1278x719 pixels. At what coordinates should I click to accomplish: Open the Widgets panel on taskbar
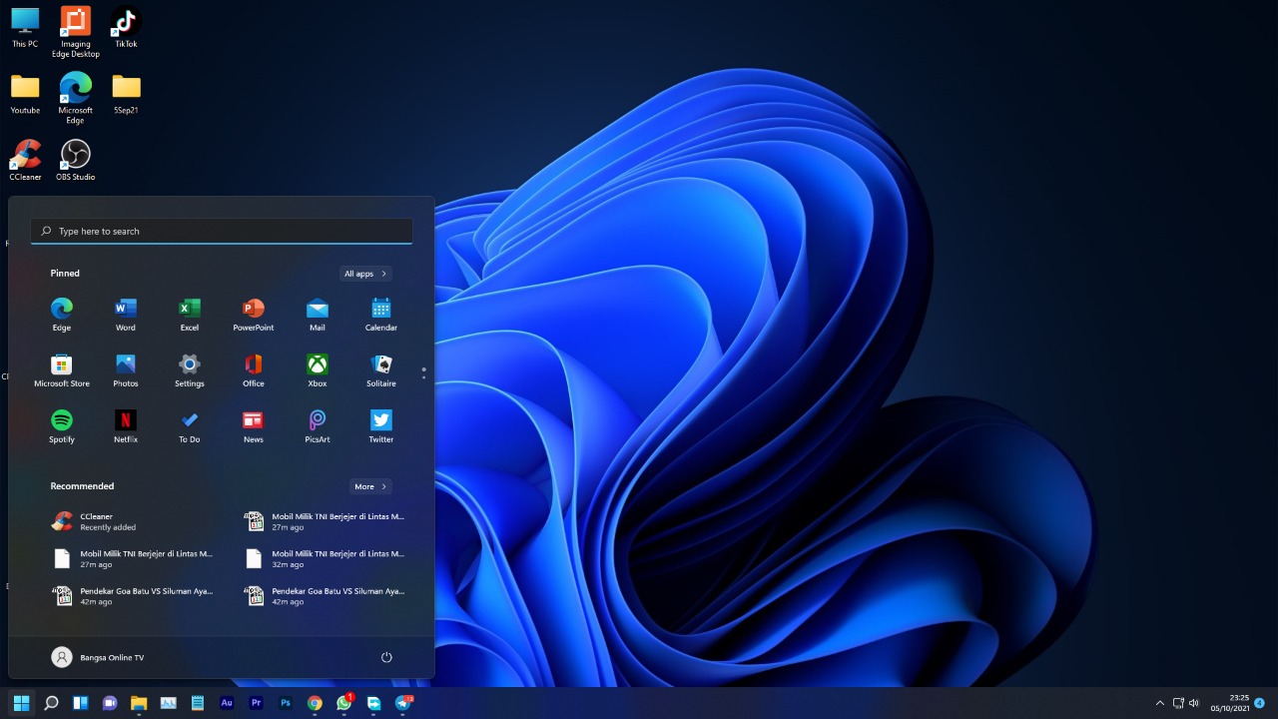coord(81,703)
